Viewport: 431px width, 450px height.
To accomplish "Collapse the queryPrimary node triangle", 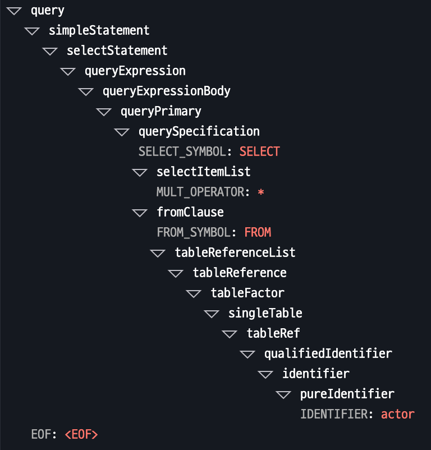I will [104, 112].
